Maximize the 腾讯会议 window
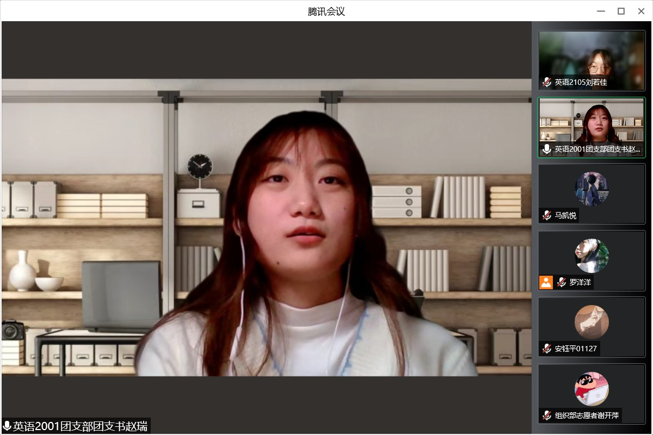This screenshot has height=435, width=653. coord(621,11)
